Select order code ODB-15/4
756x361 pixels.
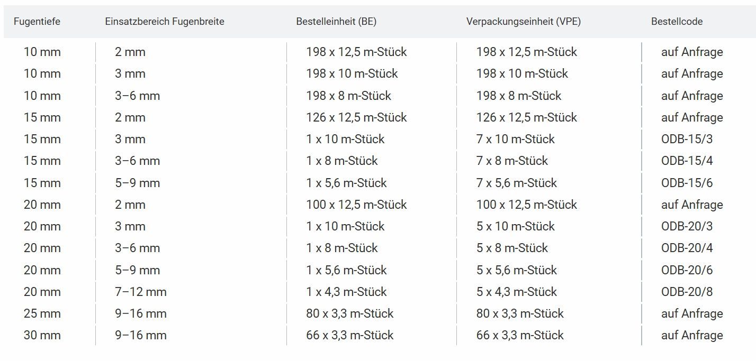[687, 161]
